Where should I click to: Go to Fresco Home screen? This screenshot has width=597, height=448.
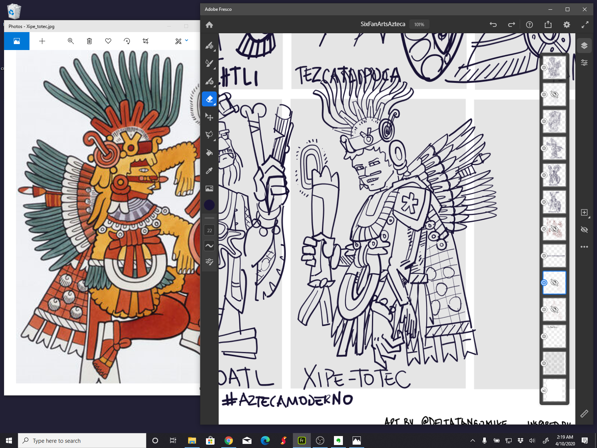(209, 25)
